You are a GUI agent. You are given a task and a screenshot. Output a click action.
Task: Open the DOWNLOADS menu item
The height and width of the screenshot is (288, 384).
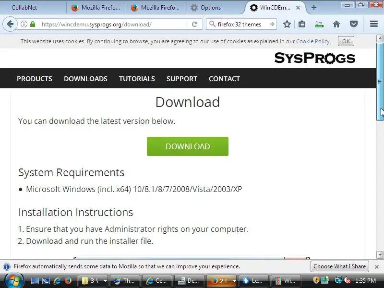(x=86, y=79)
